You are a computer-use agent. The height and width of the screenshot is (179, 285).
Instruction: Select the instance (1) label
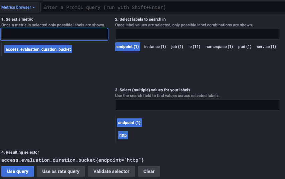pos(155,47)
